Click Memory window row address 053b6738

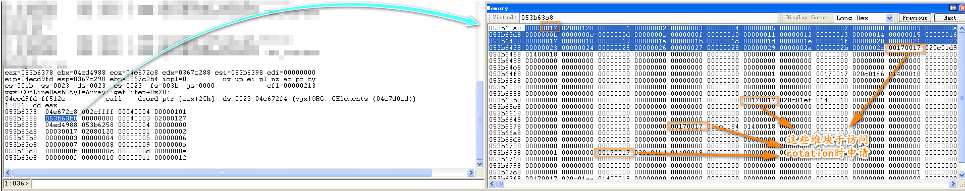click(505, 153)
